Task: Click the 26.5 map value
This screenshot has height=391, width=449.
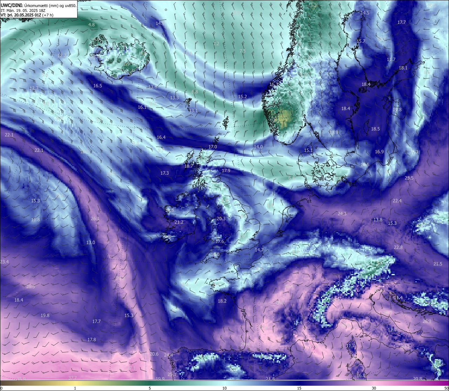Action: pos(31,287)
